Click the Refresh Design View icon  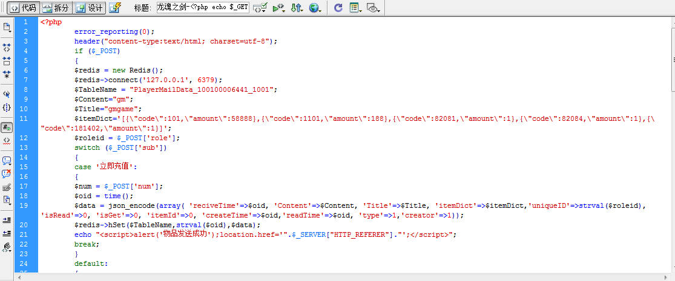click(338, 8)
